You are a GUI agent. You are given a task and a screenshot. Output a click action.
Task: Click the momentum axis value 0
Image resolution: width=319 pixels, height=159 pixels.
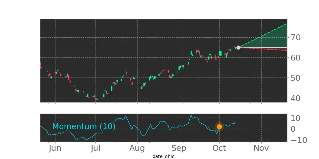(x=292, y=129)
